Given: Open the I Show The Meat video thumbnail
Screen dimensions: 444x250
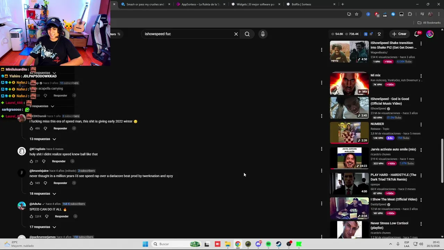Looking at the screenshot, I should pyautogui.click(x=349, y=208).
